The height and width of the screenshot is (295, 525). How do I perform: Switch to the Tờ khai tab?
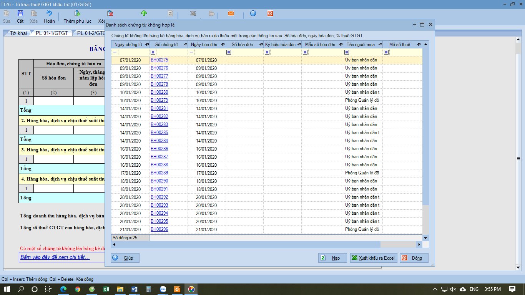pyautogui.click(x=18, y=33)
